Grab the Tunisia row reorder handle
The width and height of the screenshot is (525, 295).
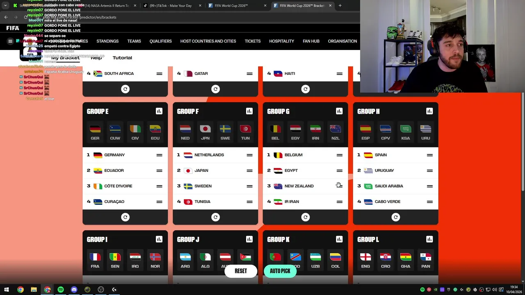pyautogui.click(x=249, y=202)
